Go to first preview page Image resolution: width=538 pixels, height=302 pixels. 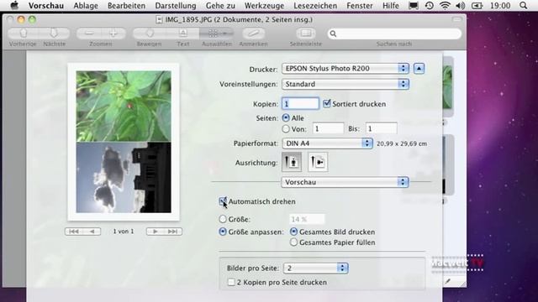pos(73,232)
